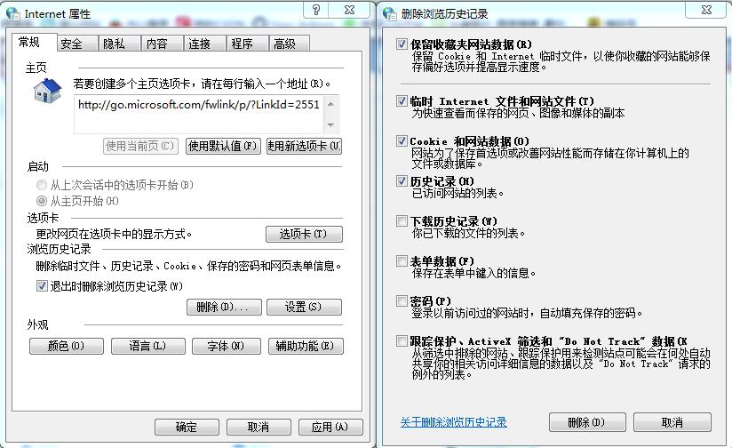
Task: Toggle 退出时删除浏览历史记录 checkbox
Action: (42, 286)
